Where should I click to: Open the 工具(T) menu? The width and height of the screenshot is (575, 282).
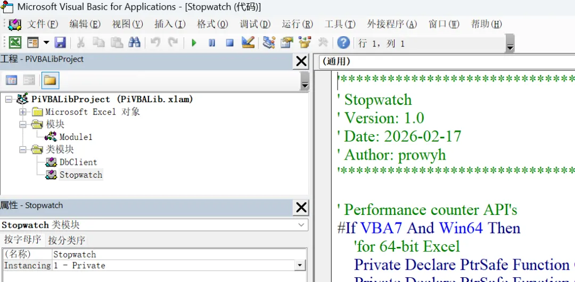[x=340, y=24]
